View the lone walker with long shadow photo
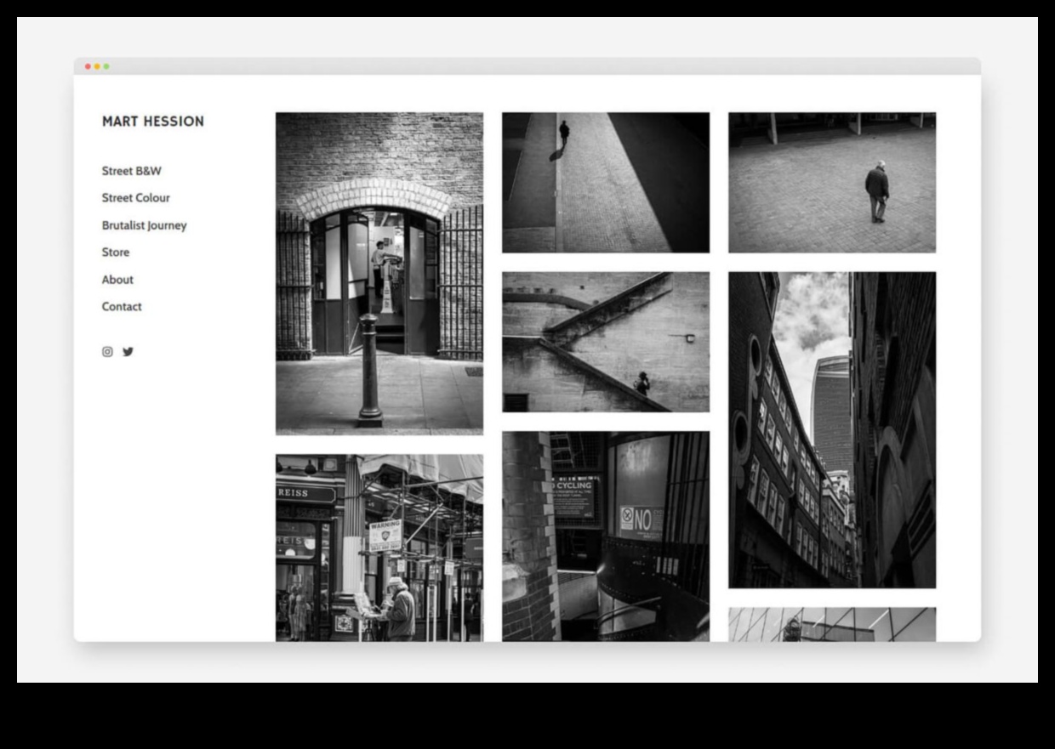 click(605, 181)
